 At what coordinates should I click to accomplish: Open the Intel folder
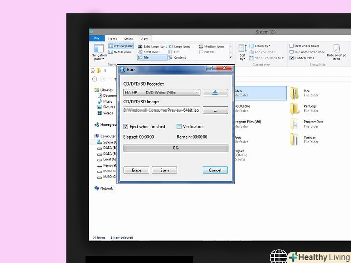304,93
